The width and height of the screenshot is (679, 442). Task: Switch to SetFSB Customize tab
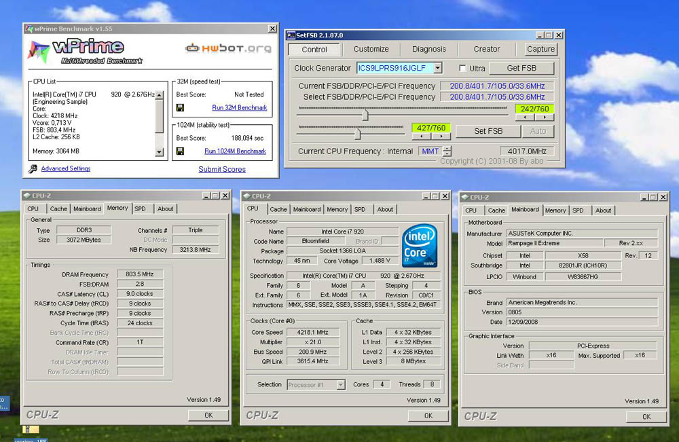pos(371,50)
